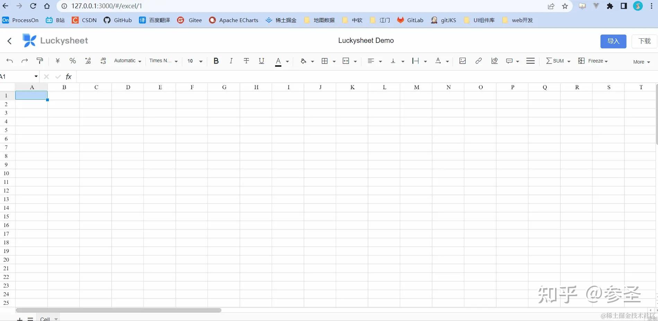Image resolution: width=658 pixels, height=321 pixels.
Task: Click the horizontal scrollbar thumb
Action: point(119,310)
